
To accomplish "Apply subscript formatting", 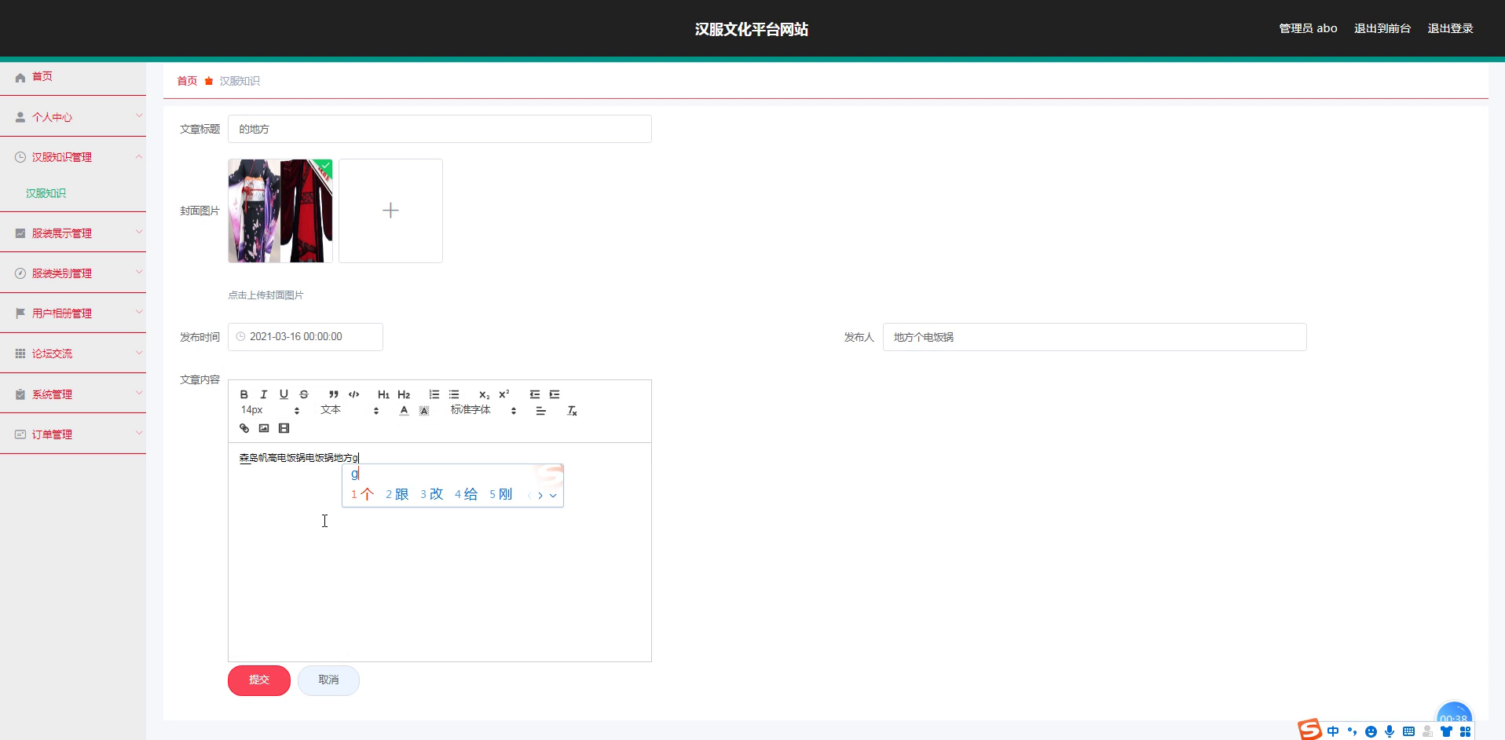I will 484,394.
